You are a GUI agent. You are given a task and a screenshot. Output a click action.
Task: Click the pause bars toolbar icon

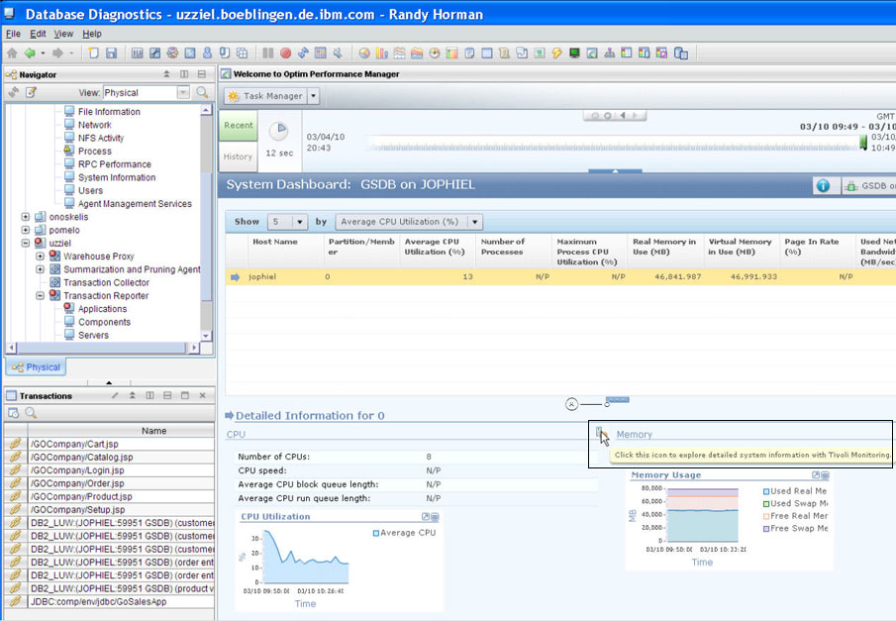(267, 53)
